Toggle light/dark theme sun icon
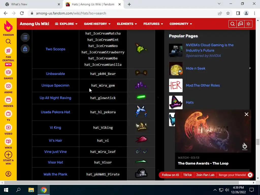 [248, 24]
